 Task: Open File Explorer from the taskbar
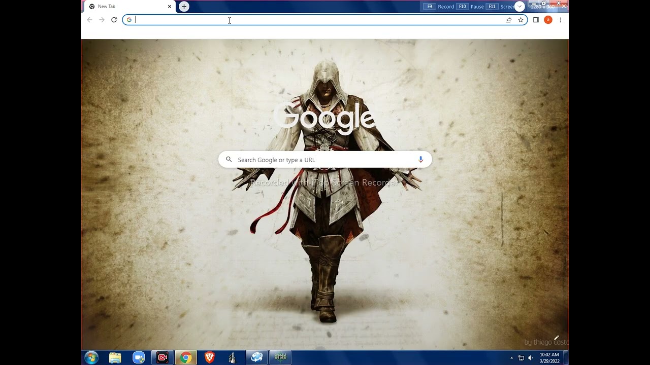115,358
